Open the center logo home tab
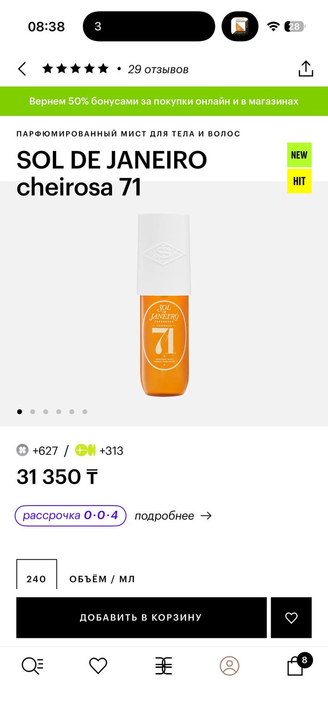Image resolution: width=328 pixels, height=714 pixels. 164,666
